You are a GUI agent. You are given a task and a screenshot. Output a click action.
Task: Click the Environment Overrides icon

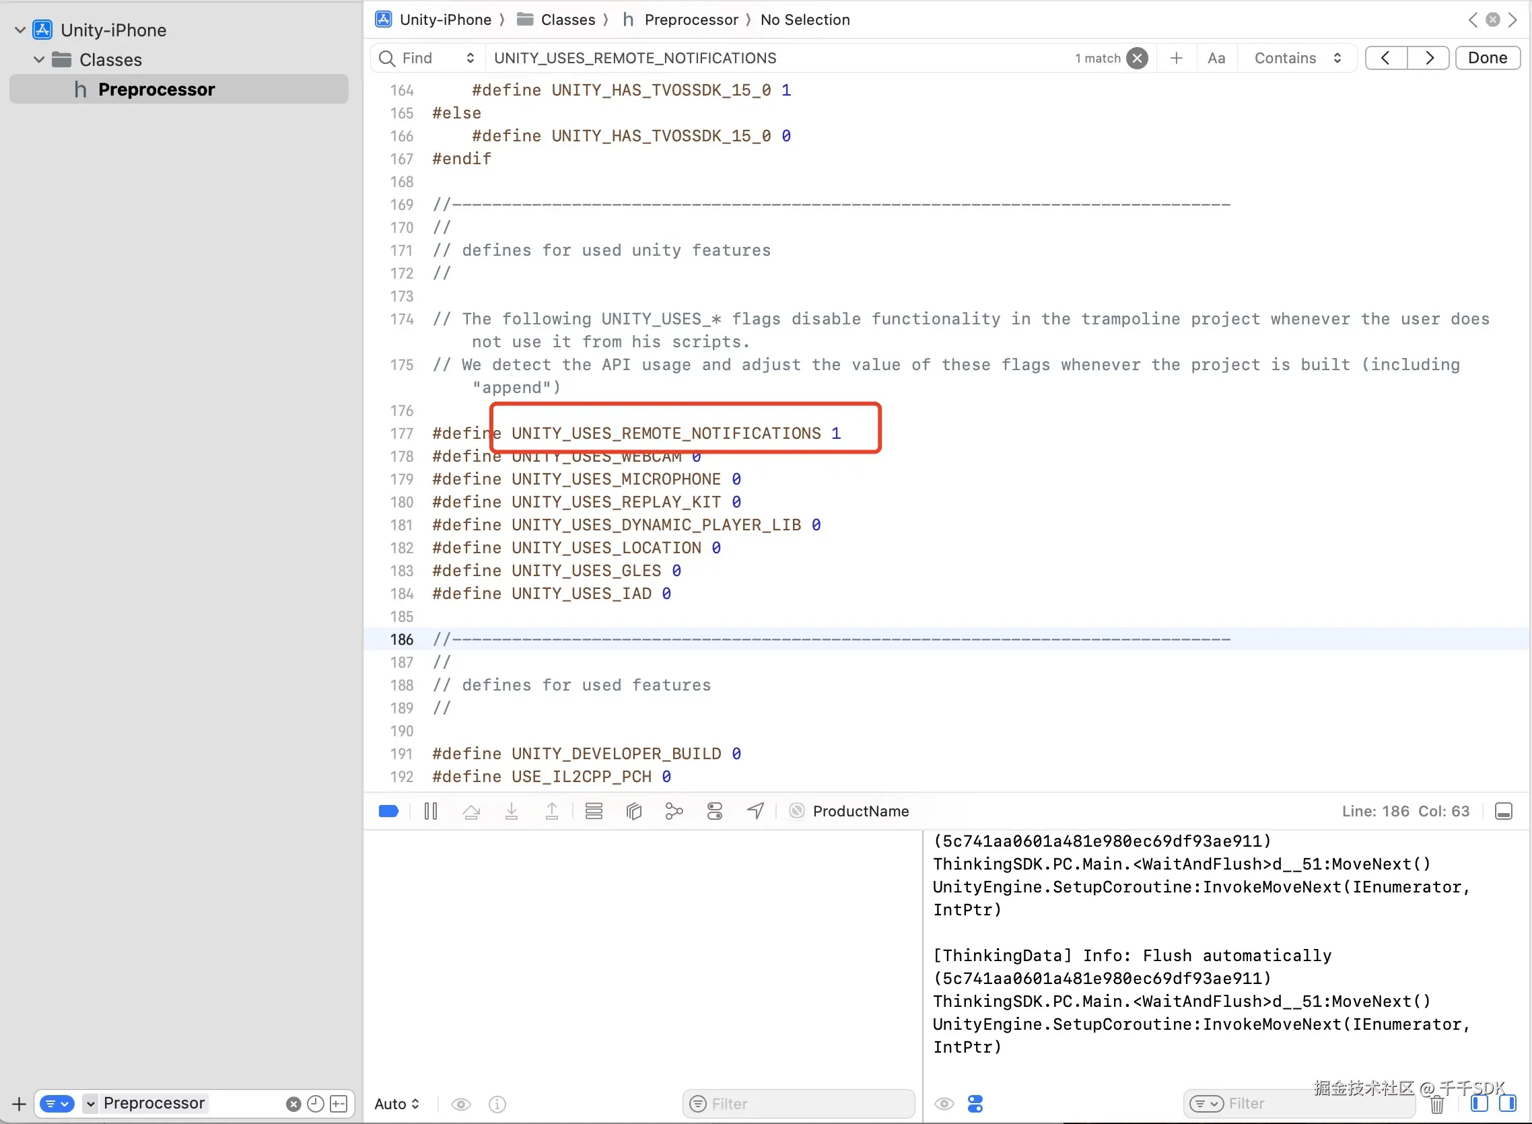tap(714, 811)
